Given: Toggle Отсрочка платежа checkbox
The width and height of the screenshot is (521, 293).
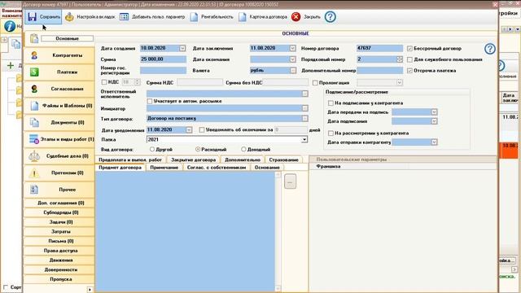Looking at the screenshot, I should click(409, 71).
